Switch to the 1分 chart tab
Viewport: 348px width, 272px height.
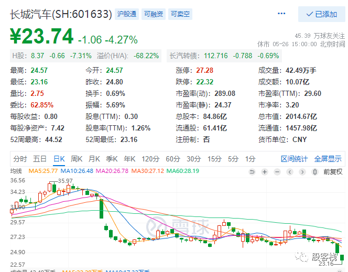(x=250, y=159)
